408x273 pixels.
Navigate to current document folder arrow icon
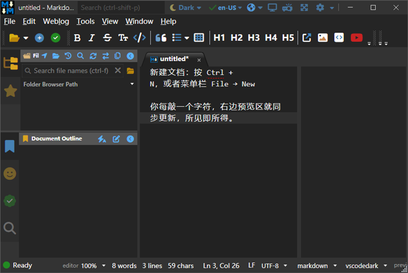(x=45, y=56)
